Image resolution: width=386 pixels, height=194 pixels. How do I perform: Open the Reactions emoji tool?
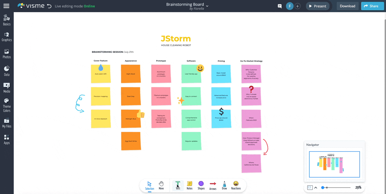click(236, 185)
